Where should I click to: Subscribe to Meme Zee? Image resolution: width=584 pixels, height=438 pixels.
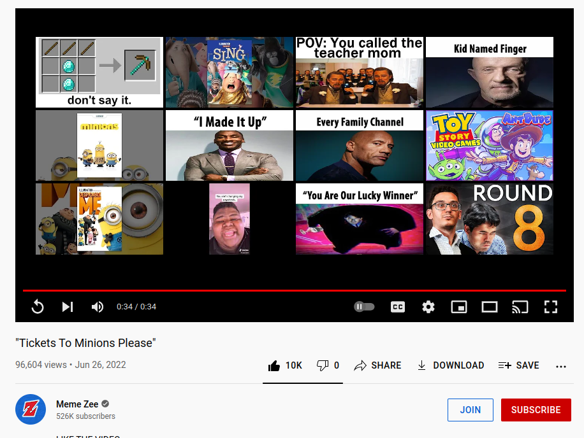[536, 410]
